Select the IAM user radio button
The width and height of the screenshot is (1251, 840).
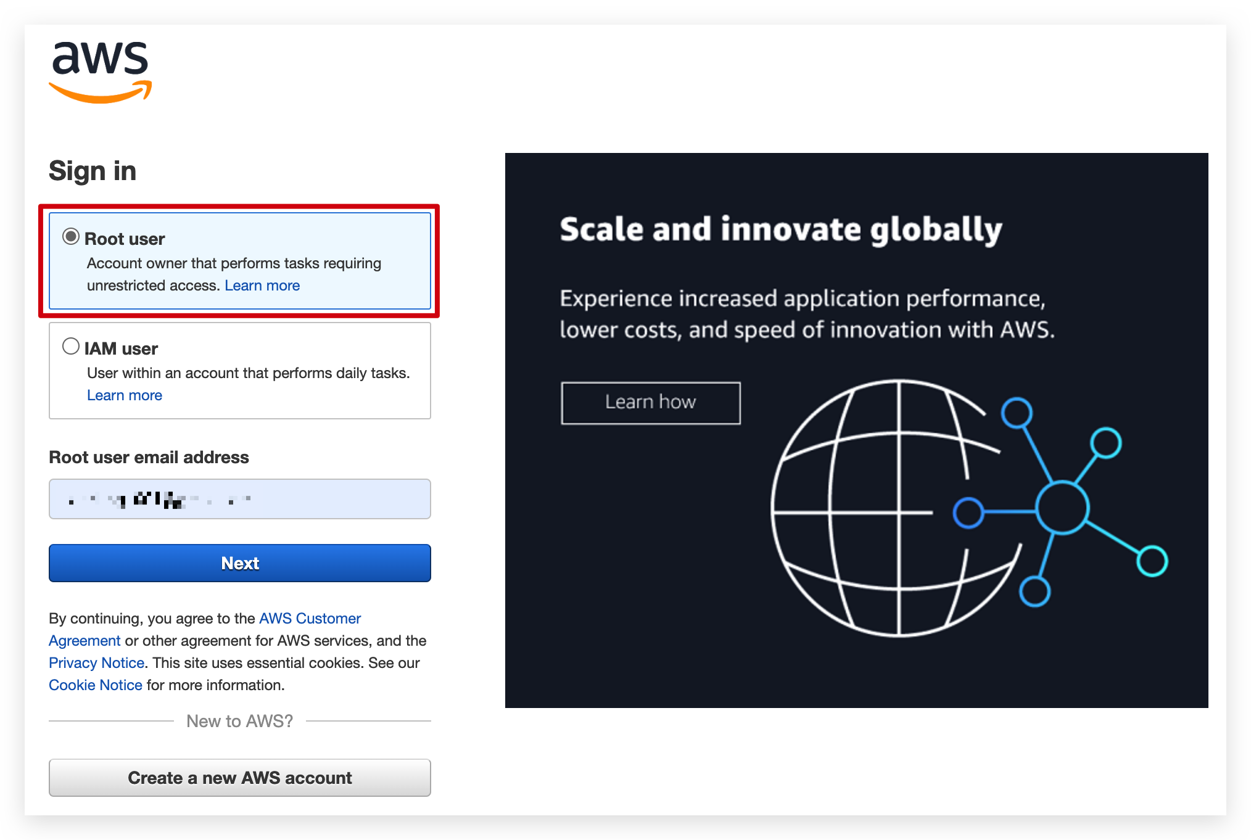(71, 346)
